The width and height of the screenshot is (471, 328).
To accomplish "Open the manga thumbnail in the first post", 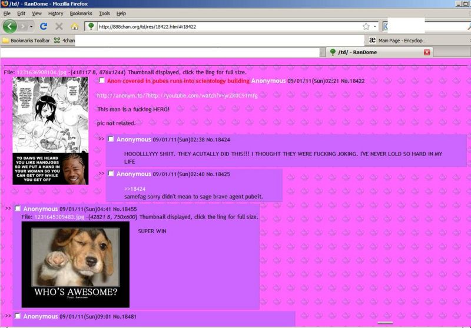I will click(51, 131).
